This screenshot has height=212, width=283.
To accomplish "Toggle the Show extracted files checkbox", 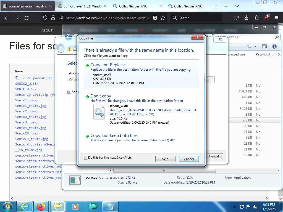I will [69, 92].
